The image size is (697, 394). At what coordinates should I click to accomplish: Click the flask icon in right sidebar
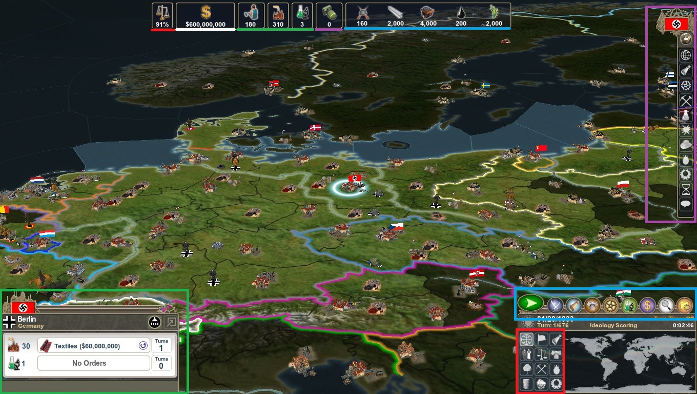click(x=686, y=115)
